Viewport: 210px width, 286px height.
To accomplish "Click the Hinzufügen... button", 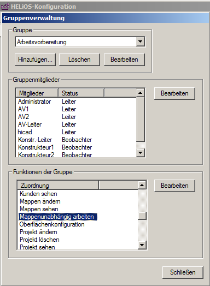I will [x=36, y=59].
